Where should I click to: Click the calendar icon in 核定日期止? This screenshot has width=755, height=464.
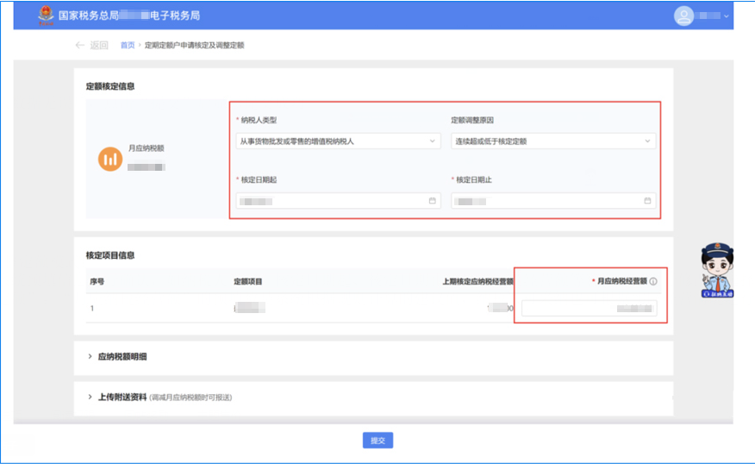point(647,201)
